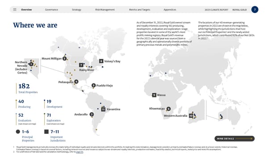Click the '40' Producing figure
The height and width of the screenshot is (162, 268).
pos(21,101)
